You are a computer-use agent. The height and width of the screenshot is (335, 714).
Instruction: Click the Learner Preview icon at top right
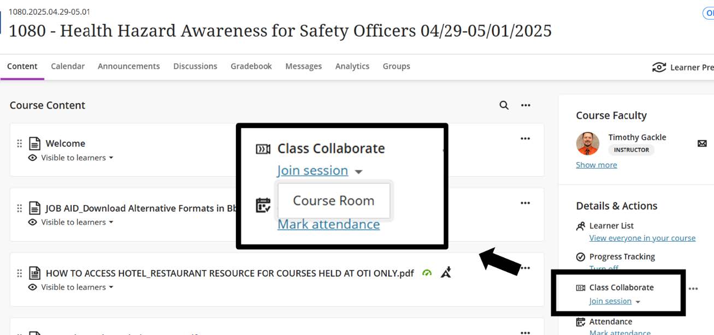tap(659, 66)
